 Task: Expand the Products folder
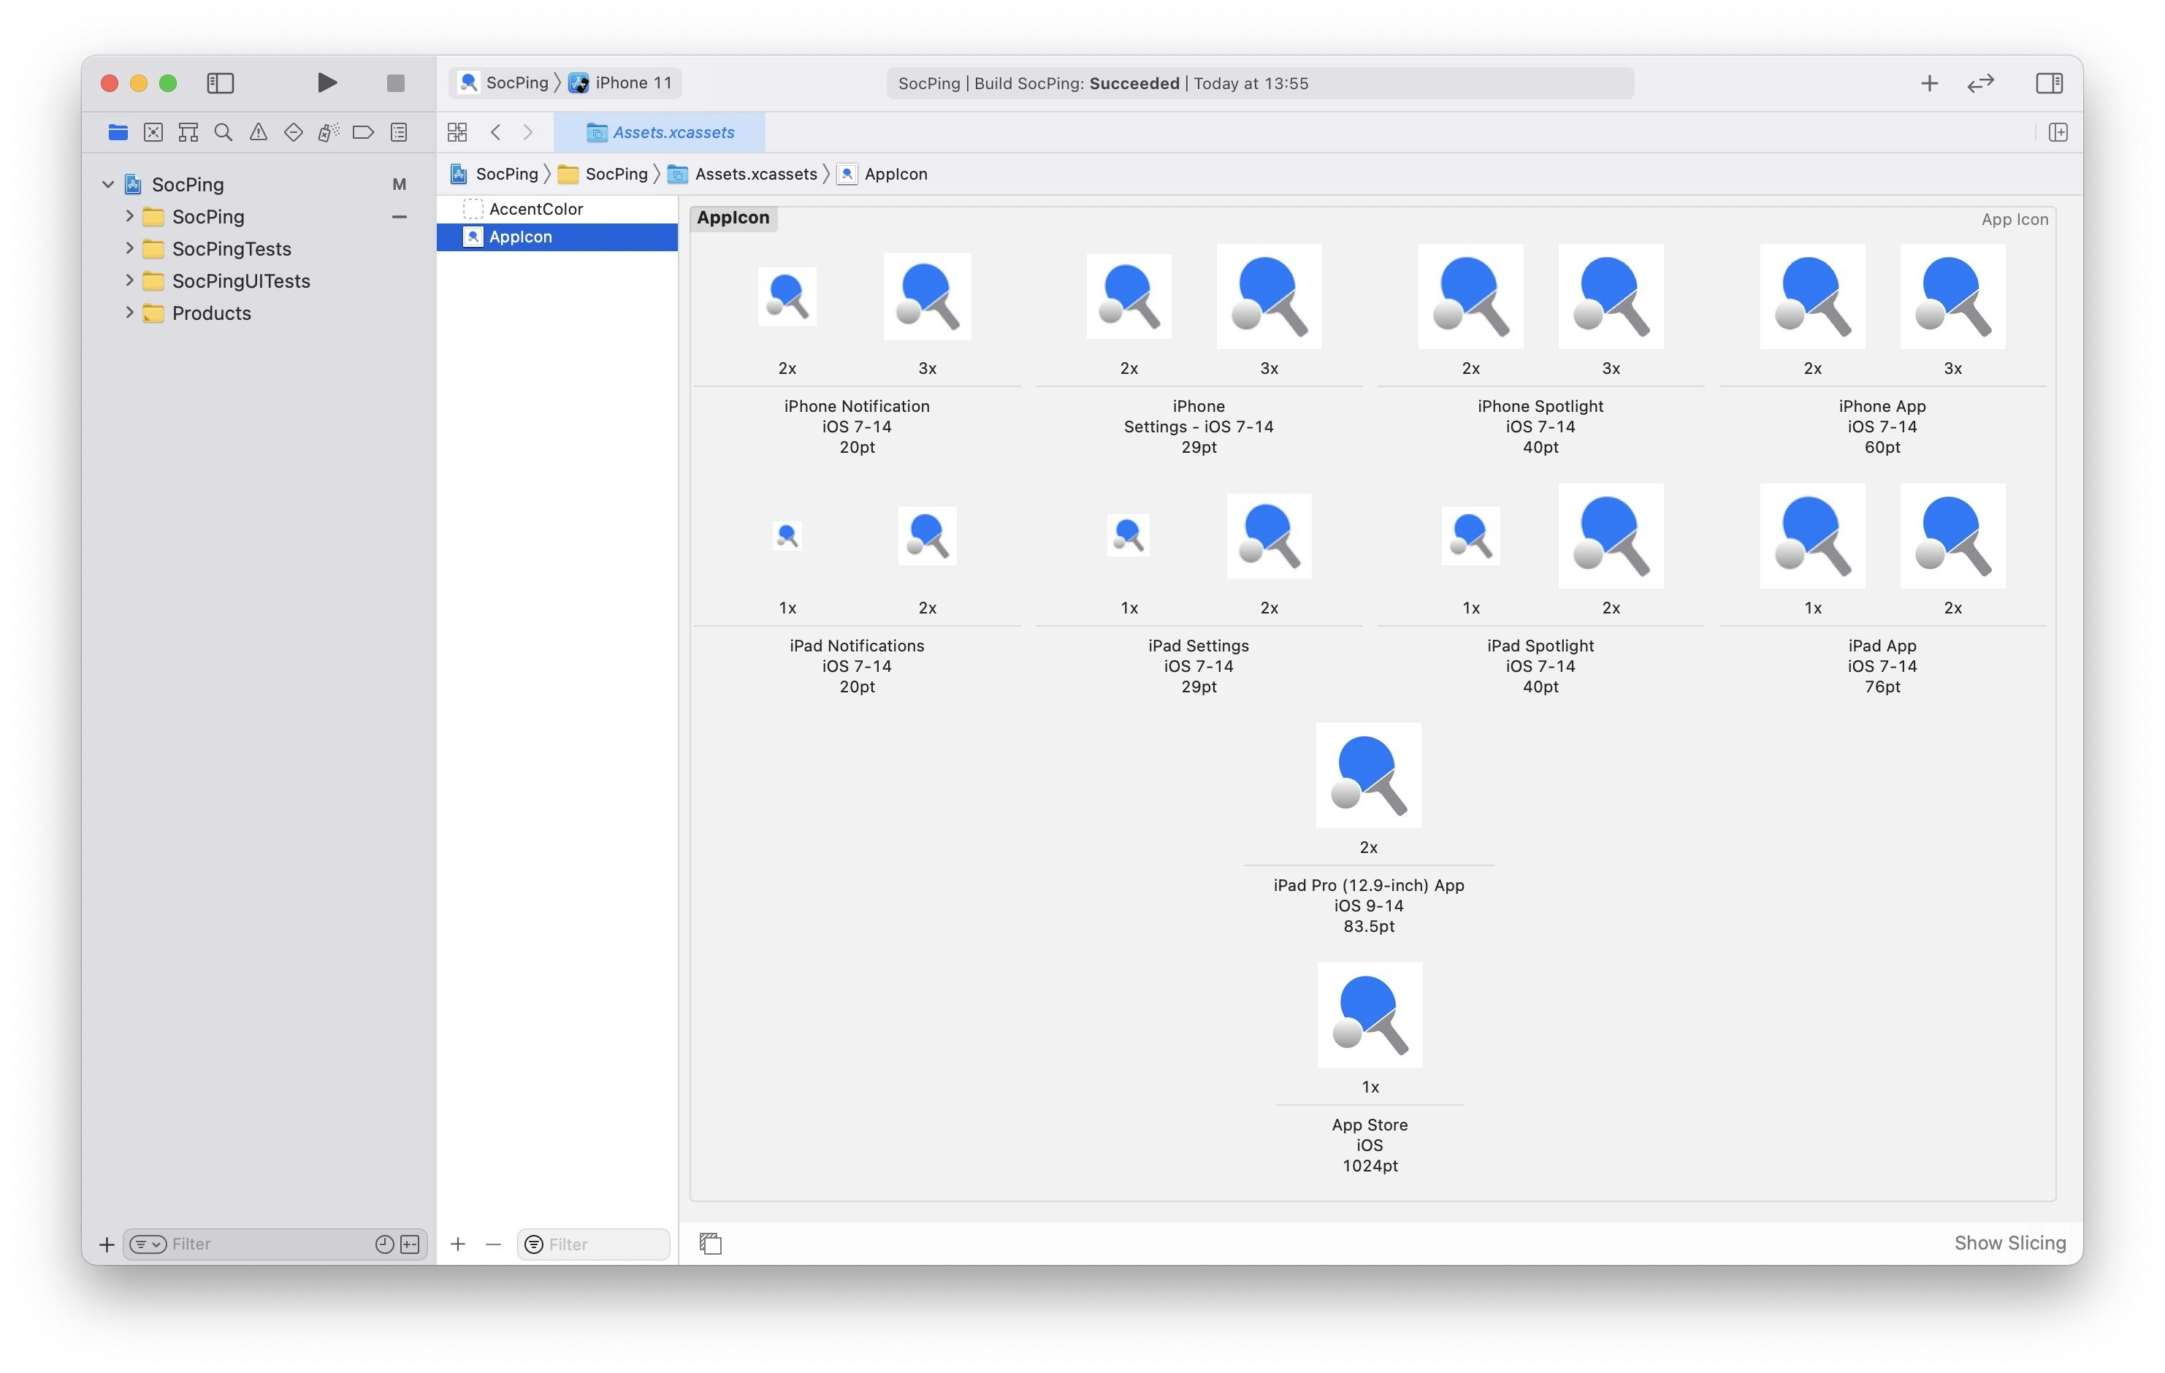point(129,313)
